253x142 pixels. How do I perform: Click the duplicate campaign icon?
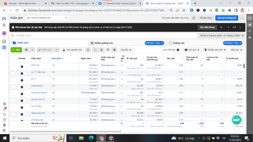[x=26, y=50]
